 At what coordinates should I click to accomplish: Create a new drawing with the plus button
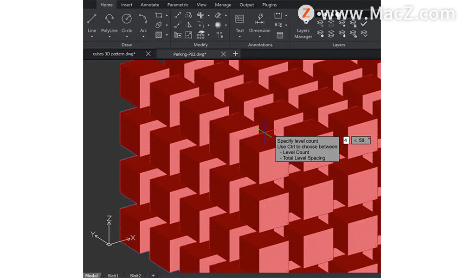pyautogui.click(x=234, y=54)
